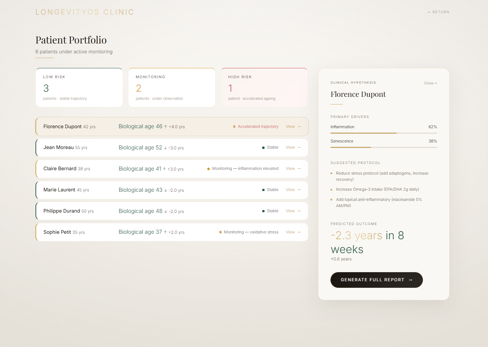Select Marie Laurent patient name
This screenshot has width=488, height=347.
(59, 190)
